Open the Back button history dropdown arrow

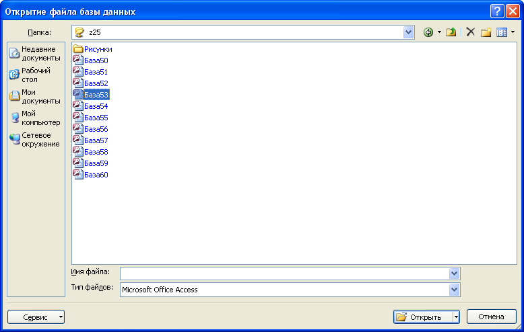tap(439, 32)
